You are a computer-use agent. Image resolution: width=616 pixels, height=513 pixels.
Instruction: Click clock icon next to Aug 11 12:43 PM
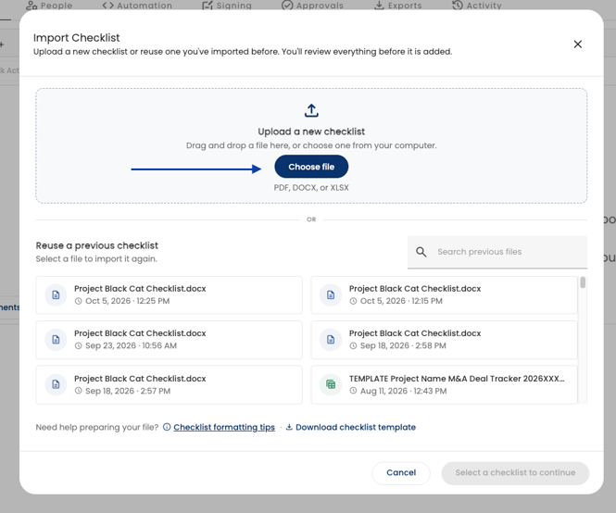click(354, 391)
